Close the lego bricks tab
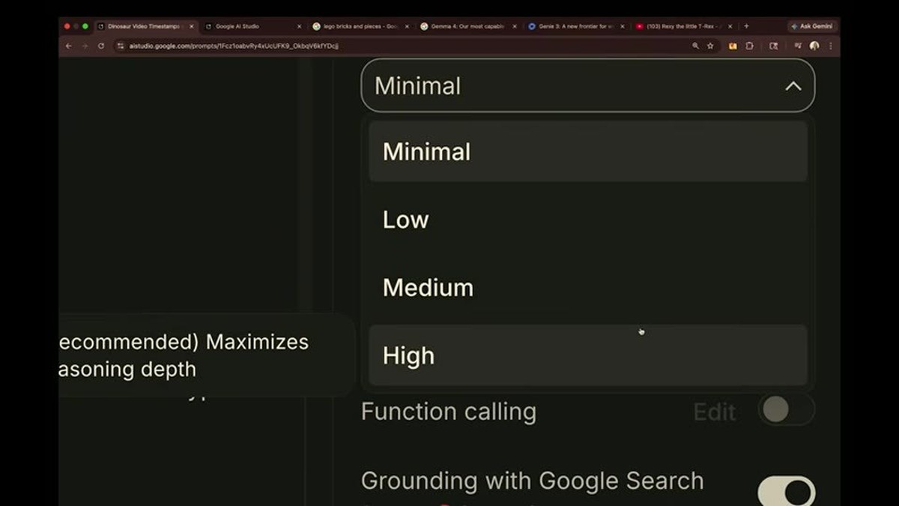Viewport: 899px width, 506px height. [407, 26]
